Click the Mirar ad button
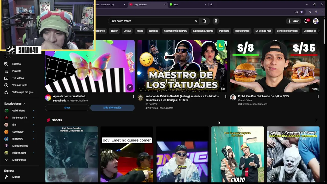Viewport: 327px width, 184px height. [67, 108]
